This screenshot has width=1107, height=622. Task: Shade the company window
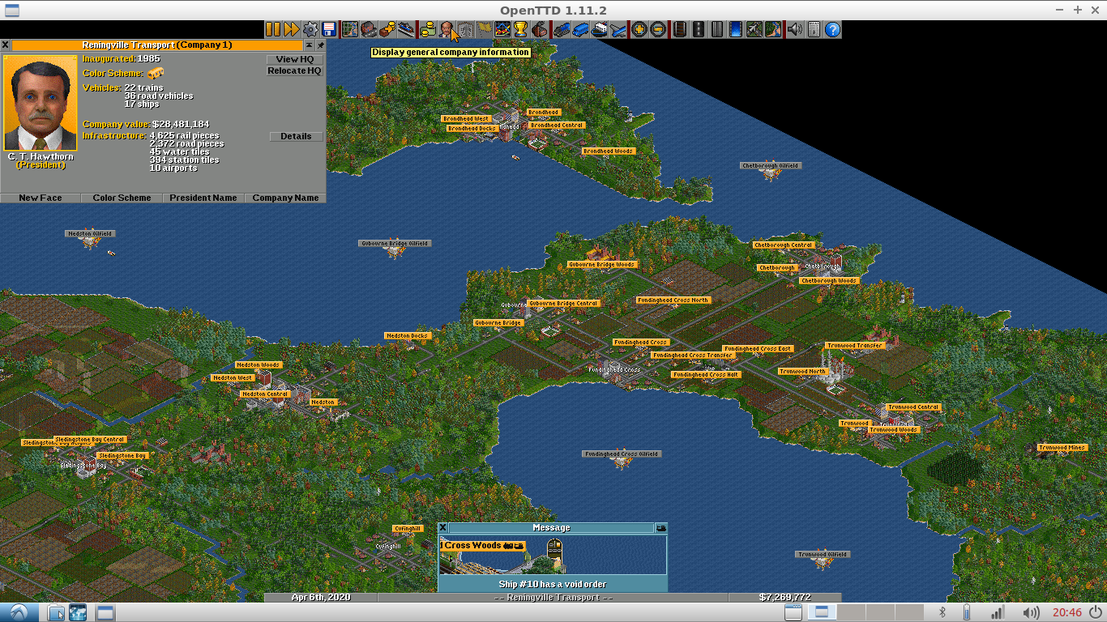310,45
